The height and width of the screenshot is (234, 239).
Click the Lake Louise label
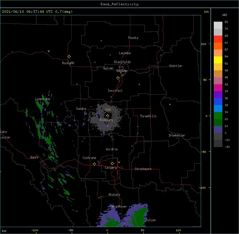click(5, 135)
